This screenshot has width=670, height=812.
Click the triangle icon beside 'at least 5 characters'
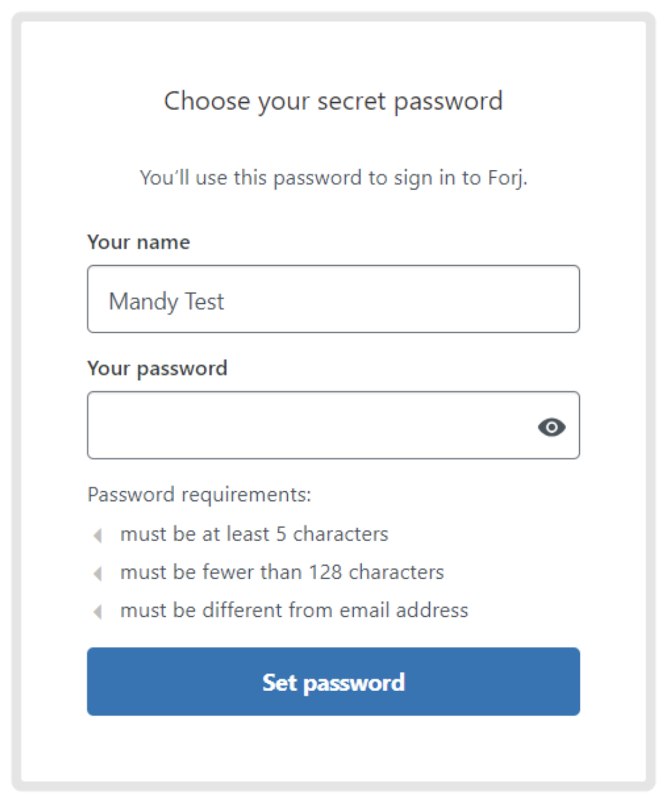(x=97, y=535)
